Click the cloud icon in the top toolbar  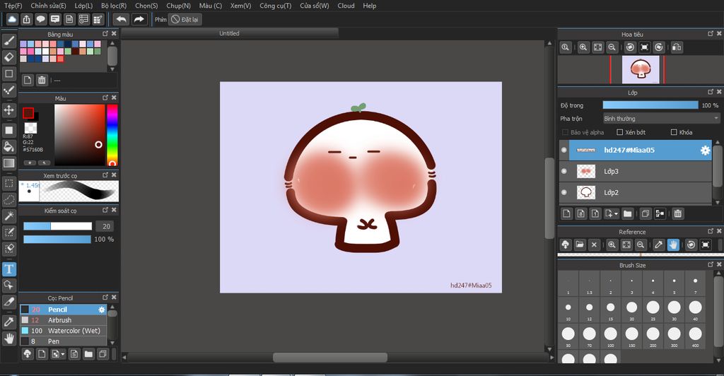(13, 19)
